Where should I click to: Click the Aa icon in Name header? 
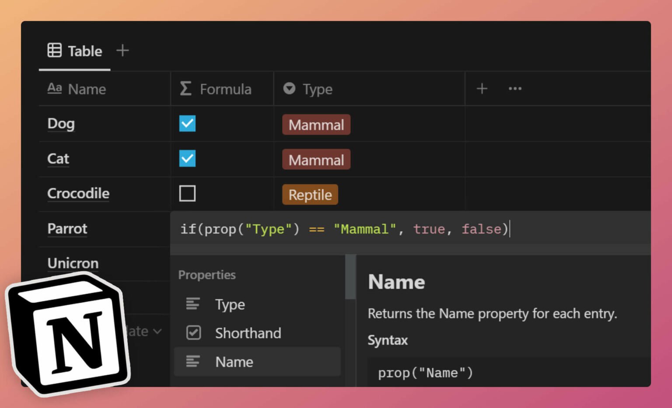55,88
